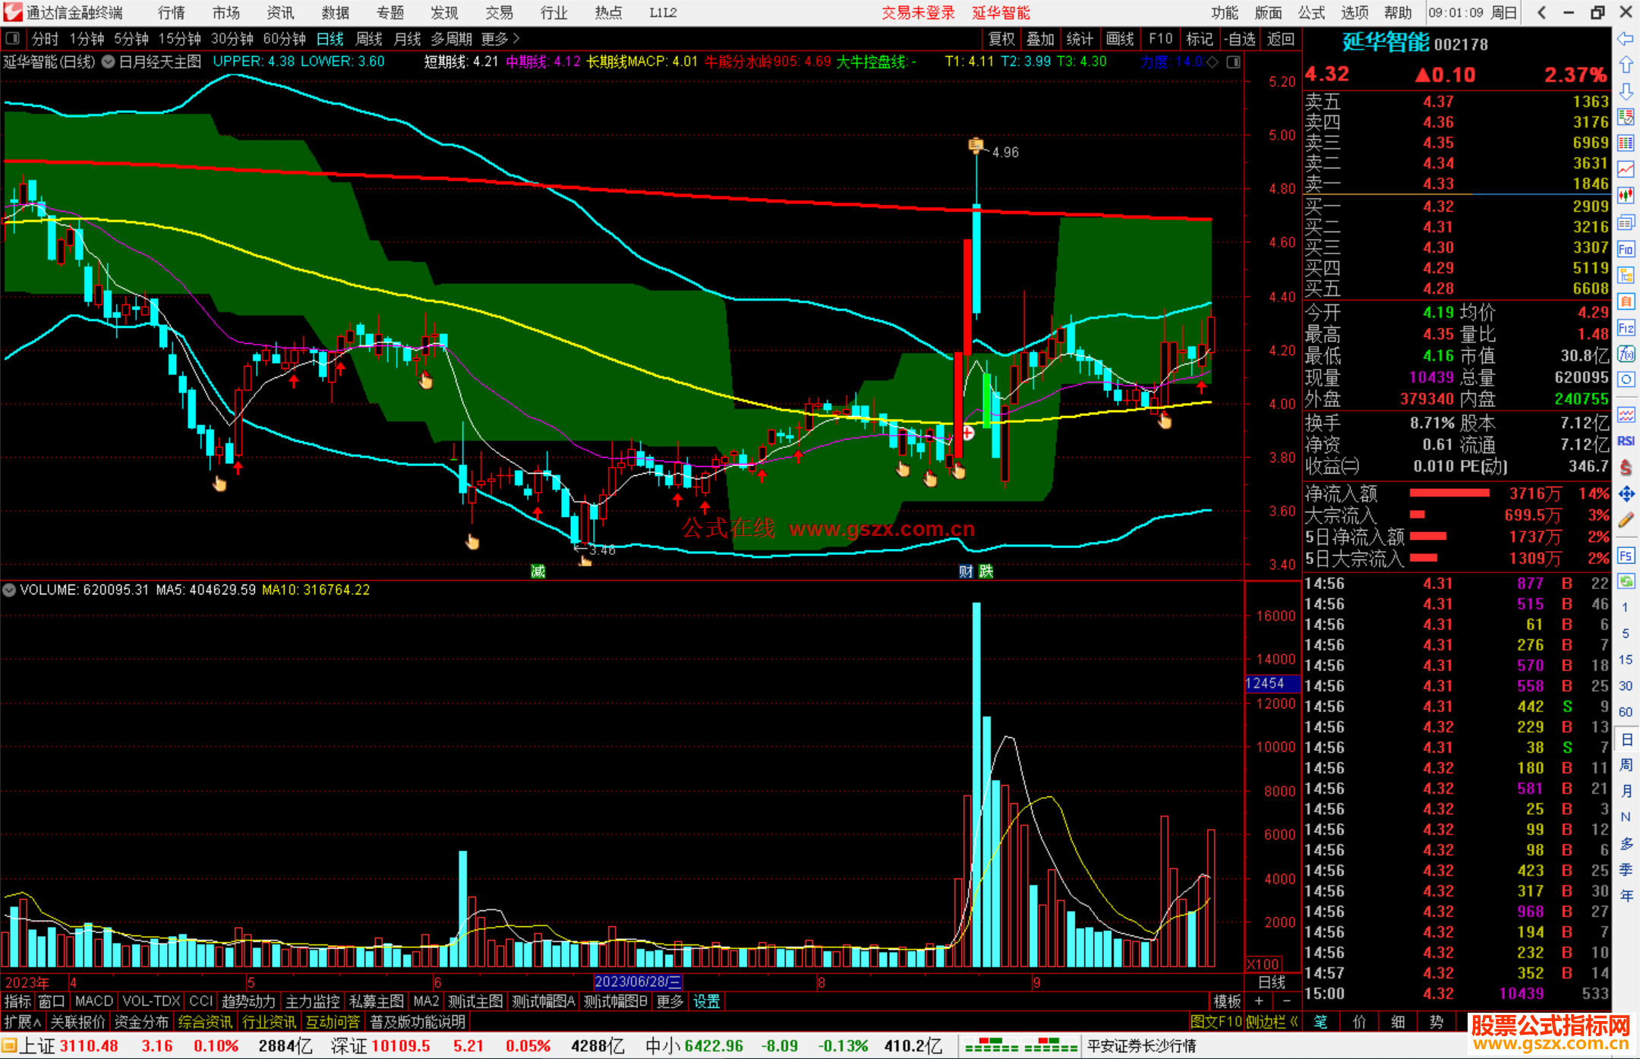Expand the 扩展 panel at bottom left

[x=22, y=1022]
